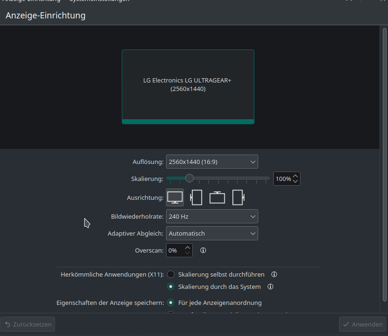This screenshot has width=388, height=336.
Task: Choose Skalierung selbst durchführen radio button
Action: (171, 275)
